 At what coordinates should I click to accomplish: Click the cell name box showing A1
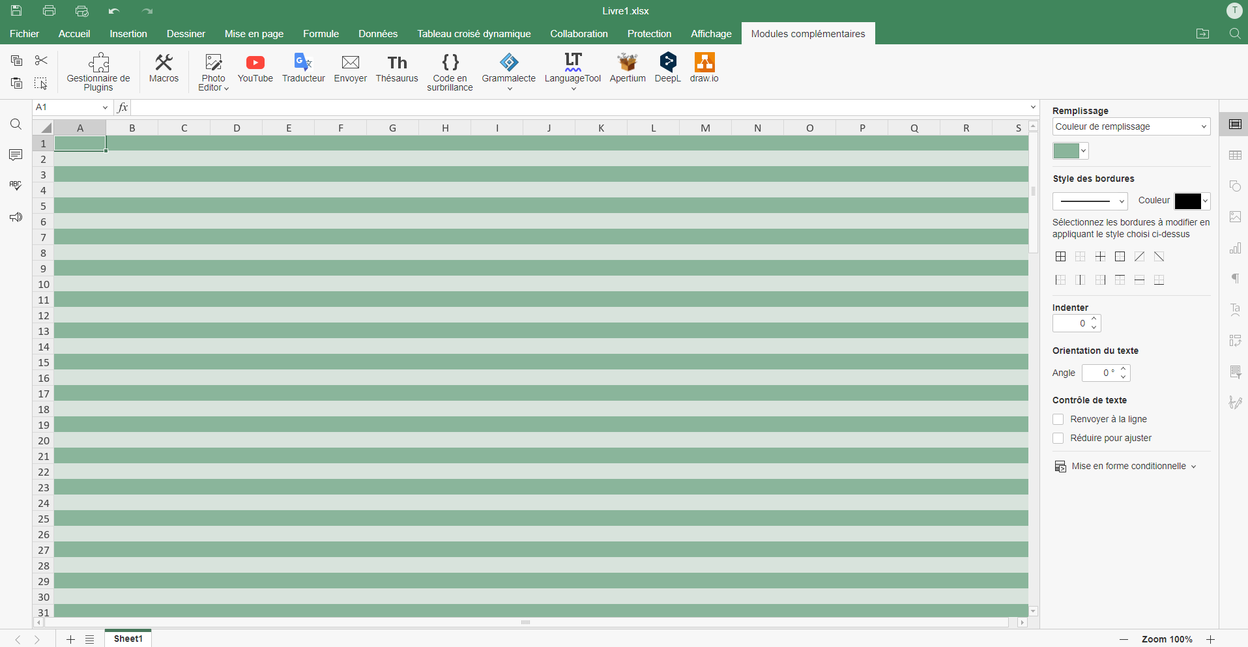click(68, 108)
